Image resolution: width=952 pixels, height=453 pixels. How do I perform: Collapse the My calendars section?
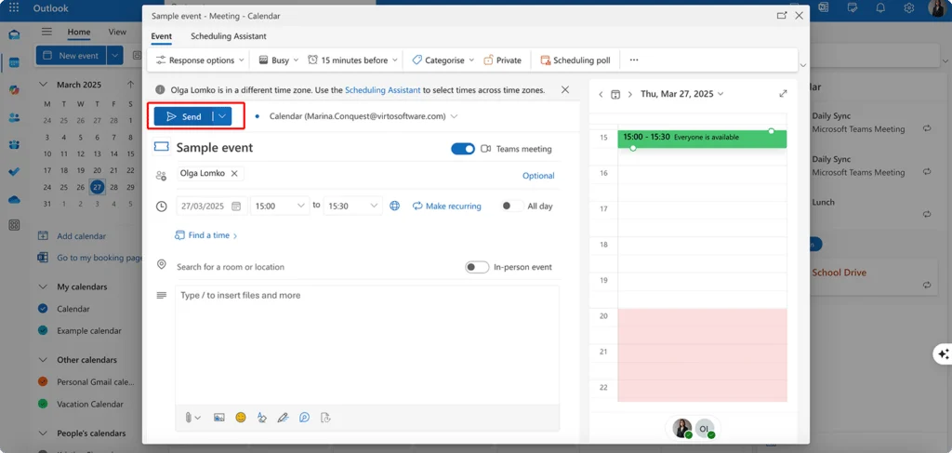tap(43, 286)
